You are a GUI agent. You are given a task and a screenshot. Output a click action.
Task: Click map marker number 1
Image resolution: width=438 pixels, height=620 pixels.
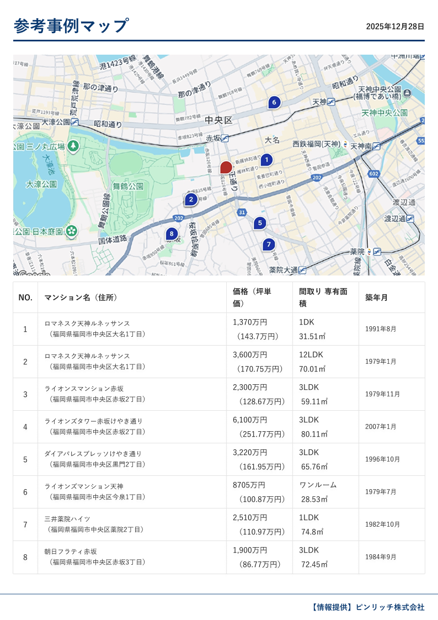pos(266,160)
